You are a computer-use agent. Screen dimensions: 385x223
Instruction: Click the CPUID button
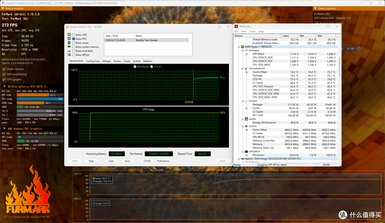147,161
